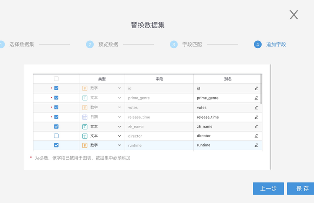Click text type icon in prime_genre row
Image resolution: width=314 pixels, height=203 pixels.
pyautogui.click(x=85, y=98)
